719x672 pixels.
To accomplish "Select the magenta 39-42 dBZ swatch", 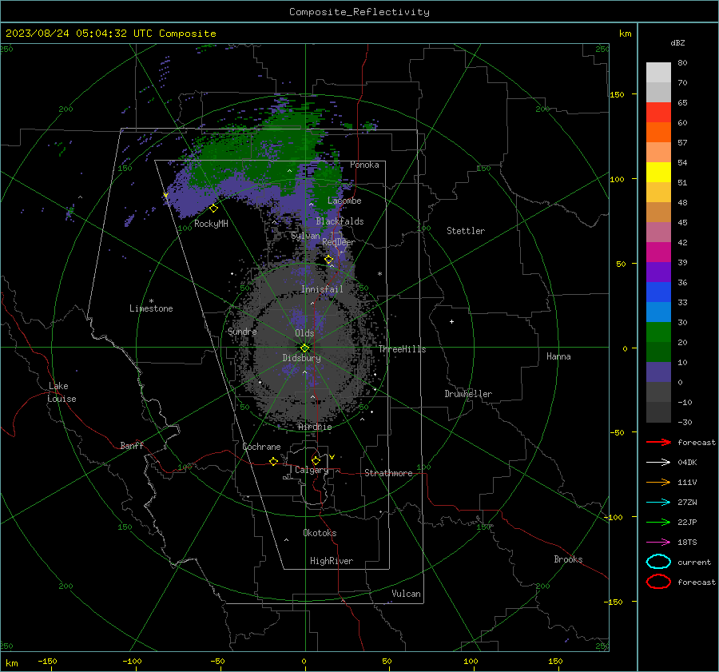I will click(658, 252).
